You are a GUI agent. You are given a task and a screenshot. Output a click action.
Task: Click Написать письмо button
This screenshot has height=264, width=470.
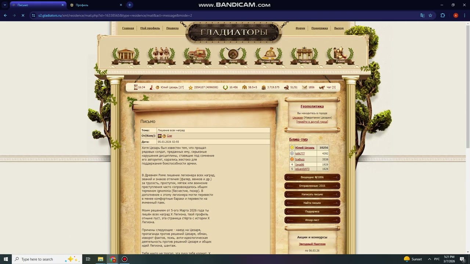tap(312, 194)
